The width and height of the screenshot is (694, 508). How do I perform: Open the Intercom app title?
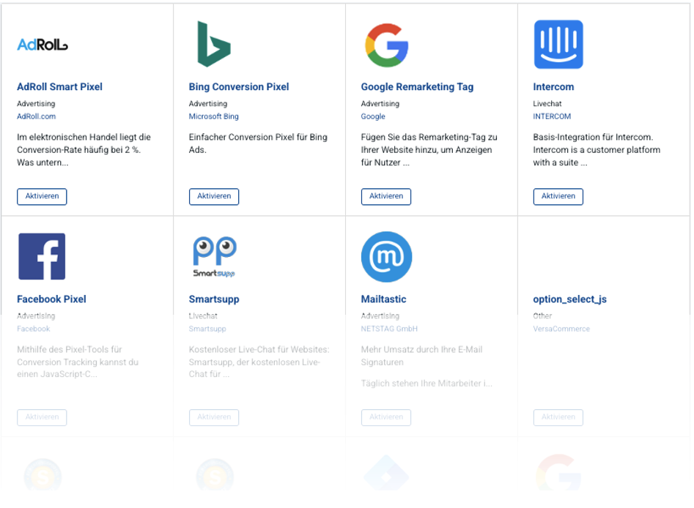coord(554,86)
